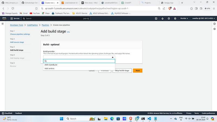Open the Brave wallet icon
Image resolution: width=217 pixels, height=122 pixels.
[201, 8]
